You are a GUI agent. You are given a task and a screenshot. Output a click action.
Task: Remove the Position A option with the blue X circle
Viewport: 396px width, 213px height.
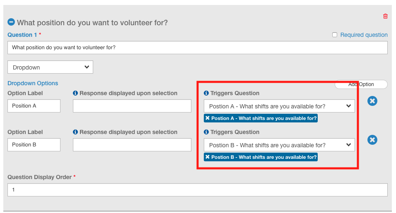(372, 101)
